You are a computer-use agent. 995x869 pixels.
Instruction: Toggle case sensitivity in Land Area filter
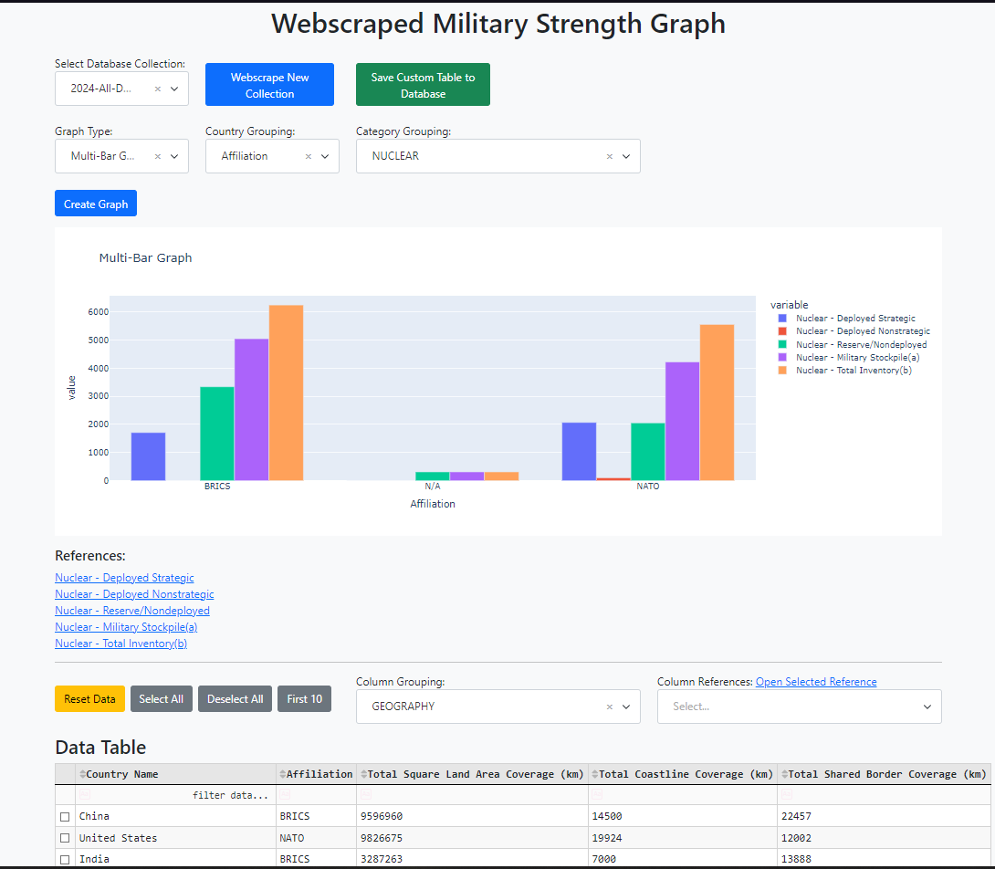tap(366, 795)
